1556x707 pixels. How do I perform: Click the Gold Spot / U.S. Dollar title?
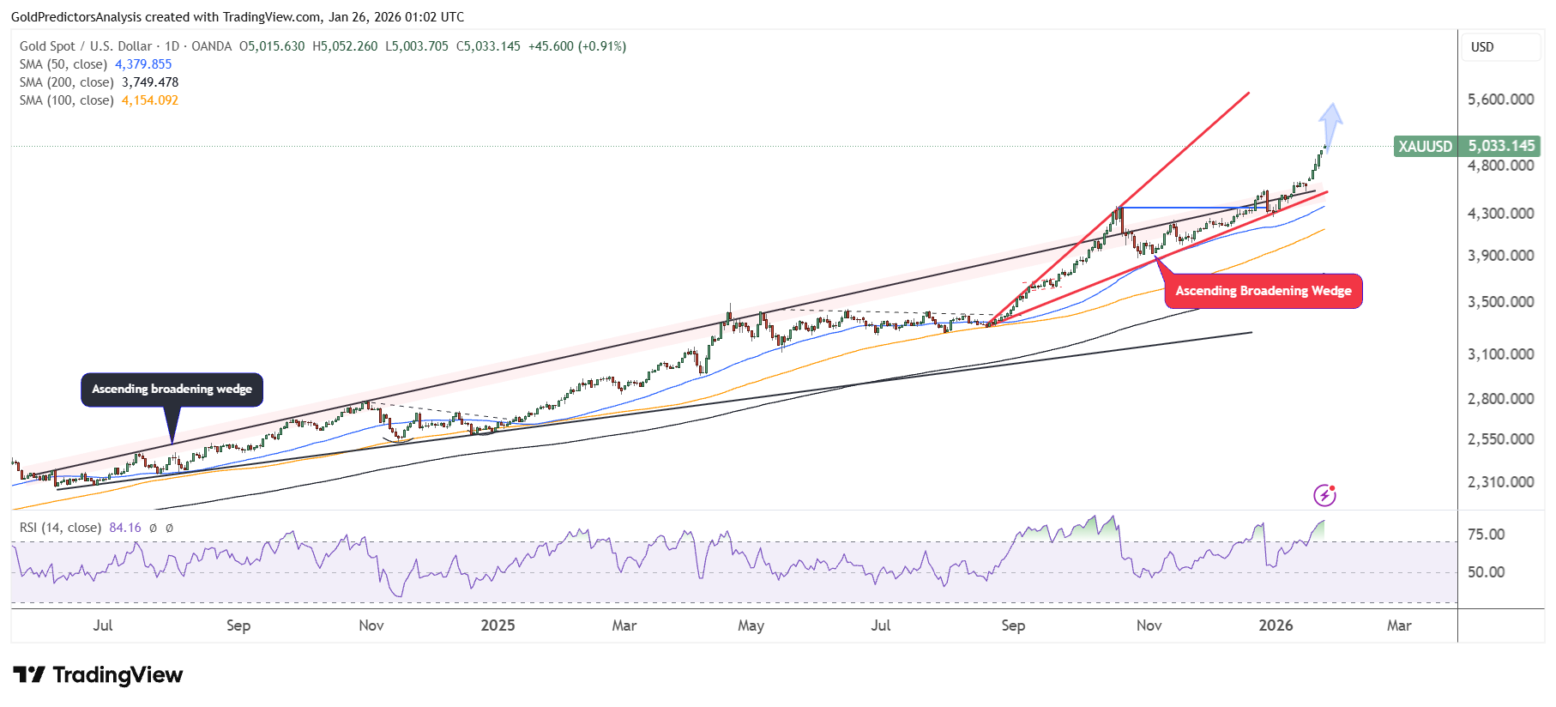(86, 46)
